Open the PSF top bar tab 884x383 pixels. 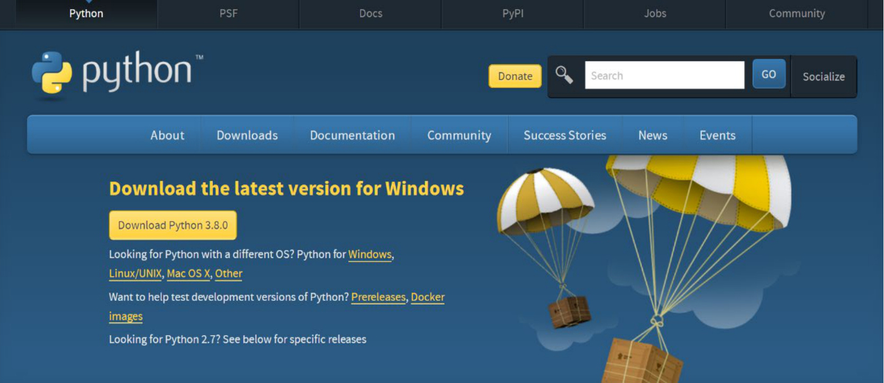click(x=229, y=14)
